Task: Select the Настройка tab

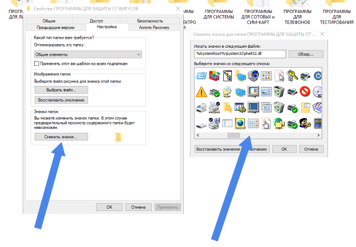Action: tap(107, 27)
